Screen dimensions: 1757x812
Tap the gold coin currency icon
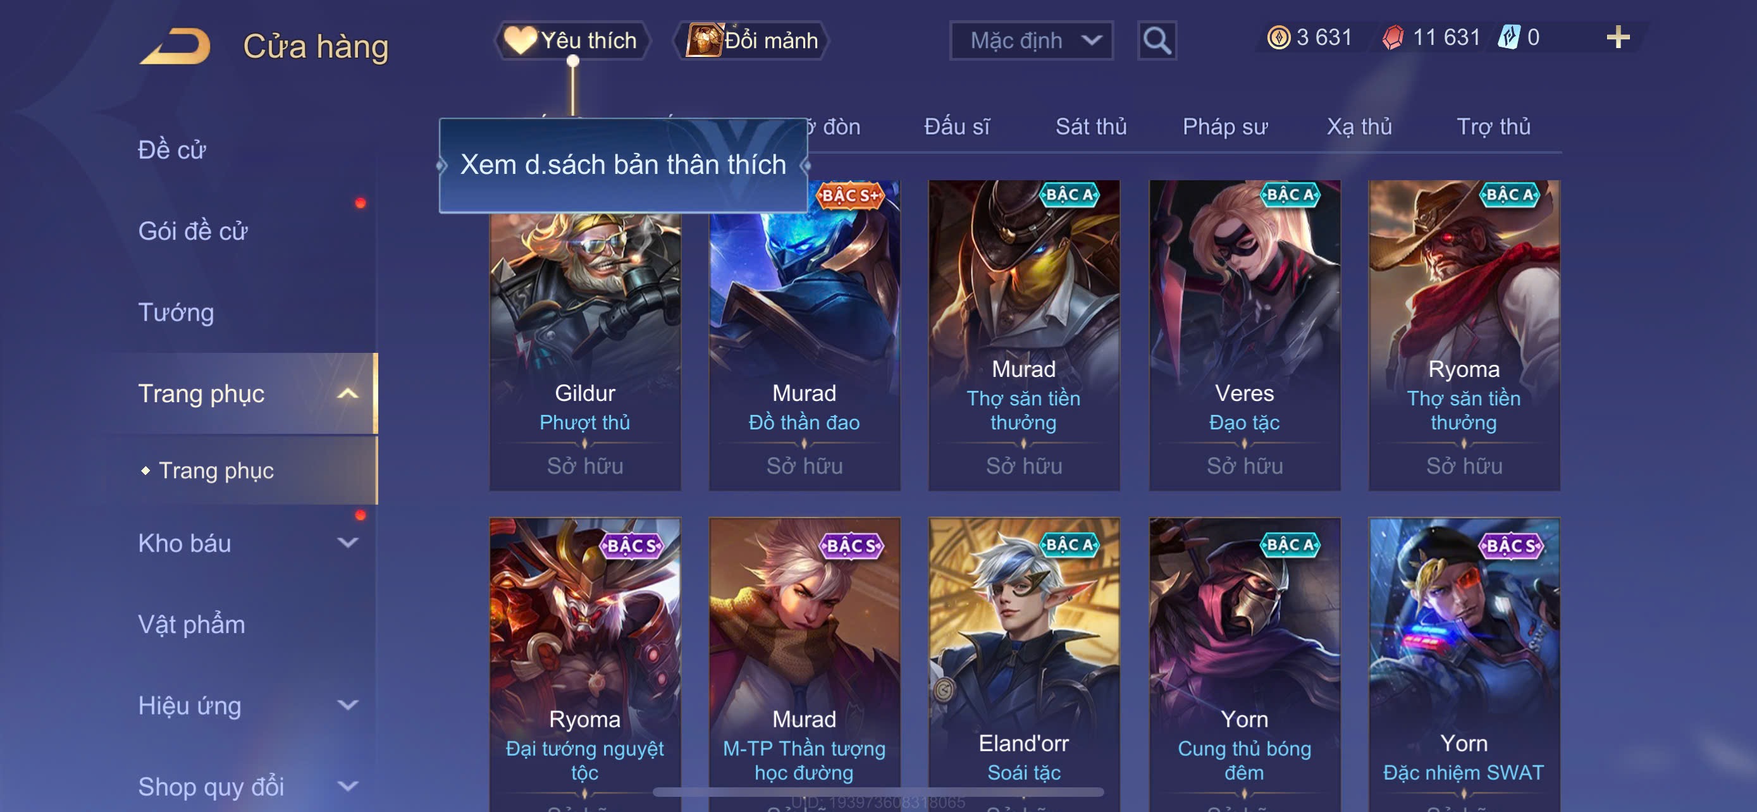(1278, 37)
